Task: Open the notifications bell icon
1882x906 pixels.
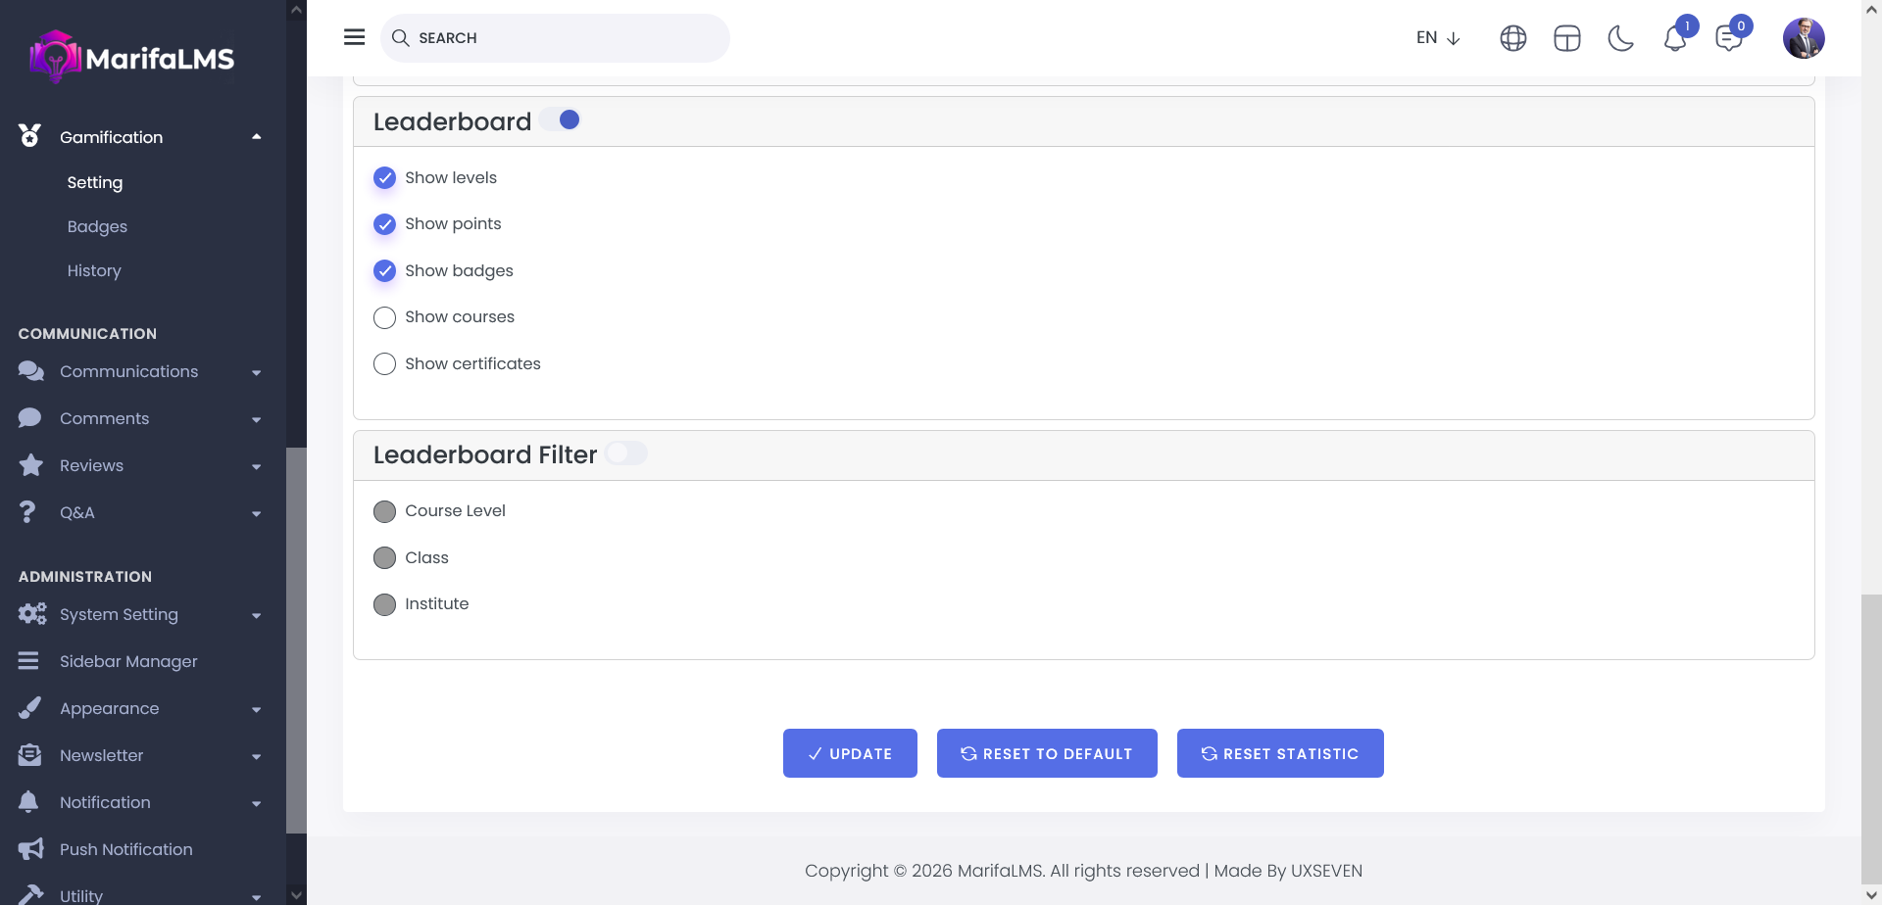Action: 1674,38
